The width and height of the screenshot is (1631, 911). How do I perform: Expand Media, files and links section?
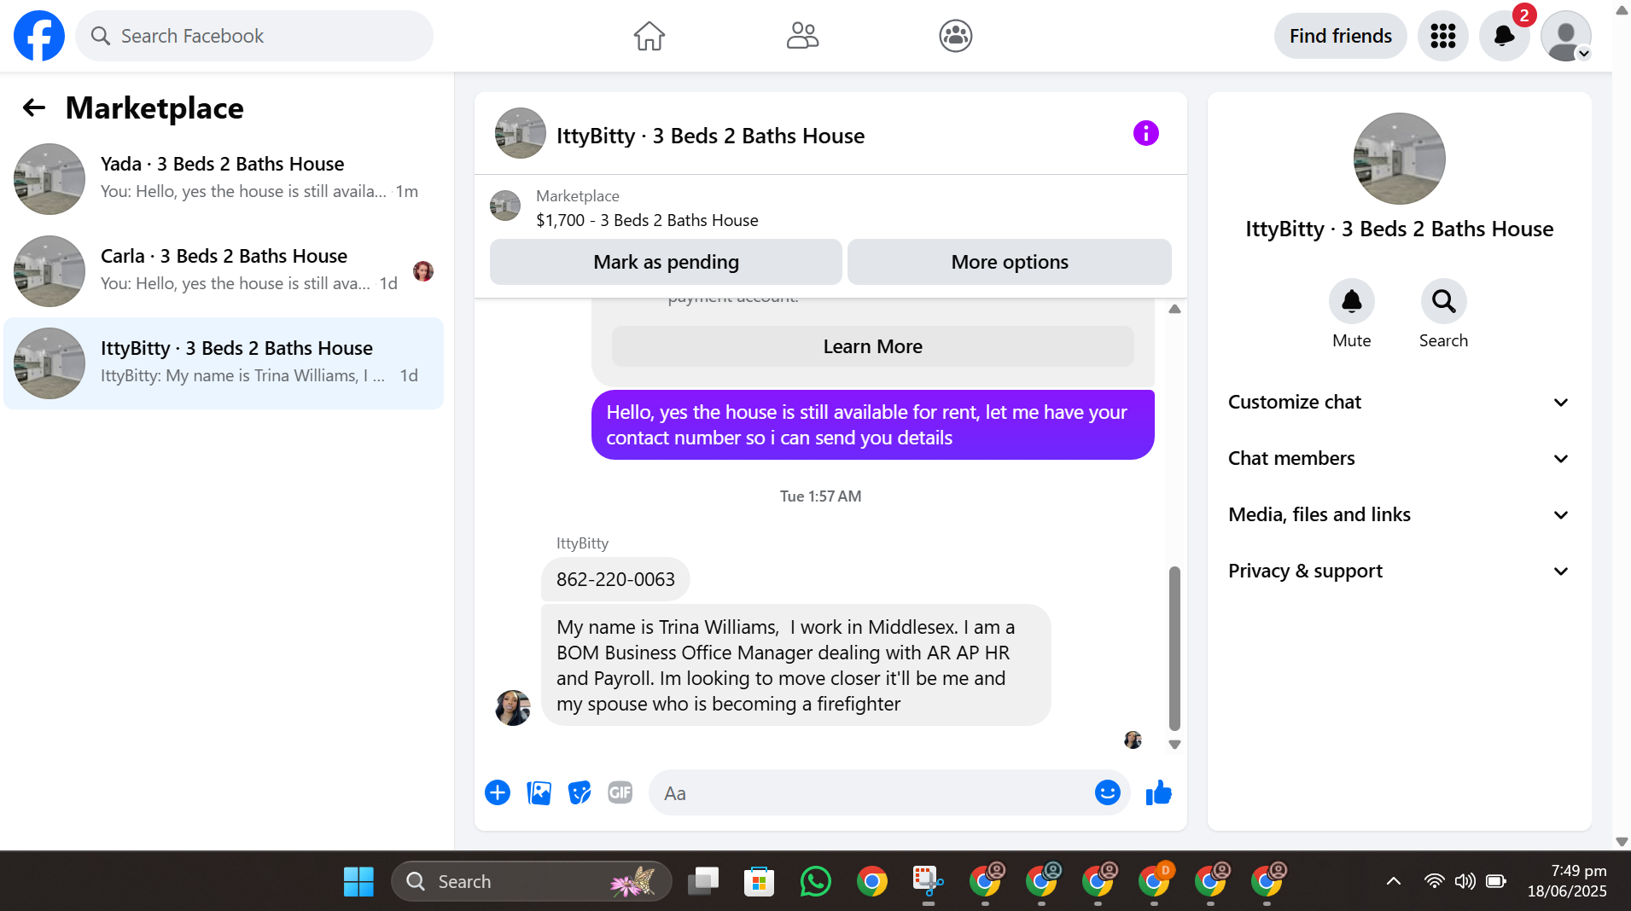coord(1400,514)
